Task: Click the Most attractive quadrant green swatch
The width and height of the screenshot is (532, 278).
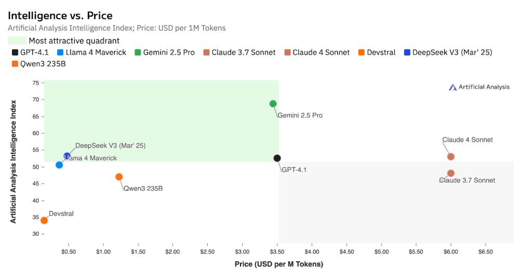Action: pyautogui.click(x=17, y=40)
